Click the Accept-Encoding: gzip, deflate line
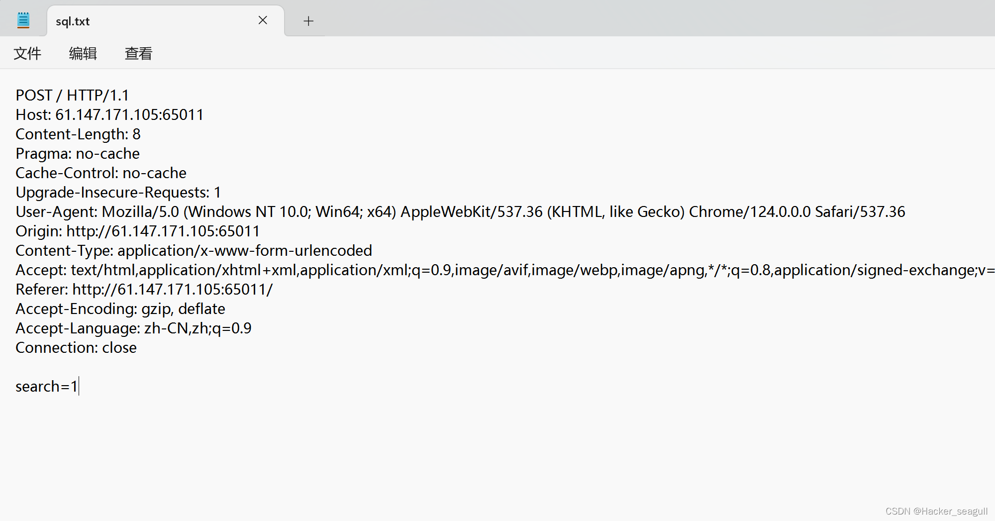Image resolution: width=995 pixels, height=521 pixels. pos(120,309)
